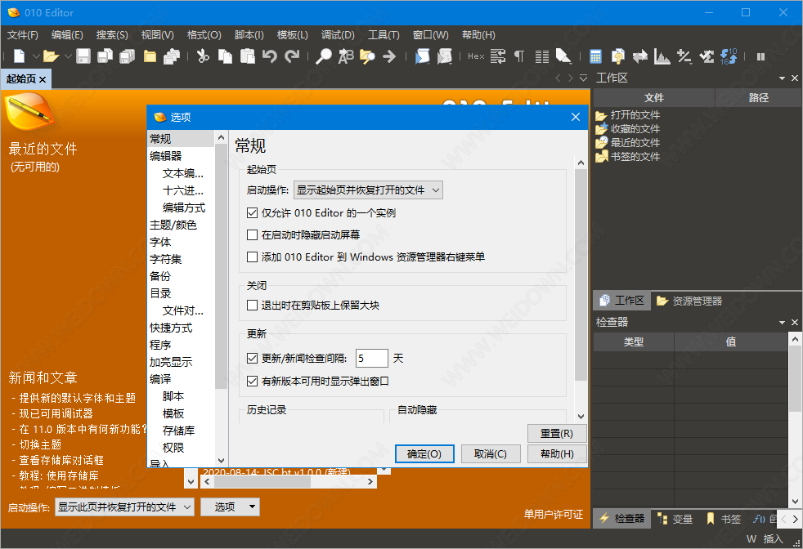Click the Copy toolbar icon
Image resolution: width=803 pixels, height=549 pixels.
coord(225,56)
